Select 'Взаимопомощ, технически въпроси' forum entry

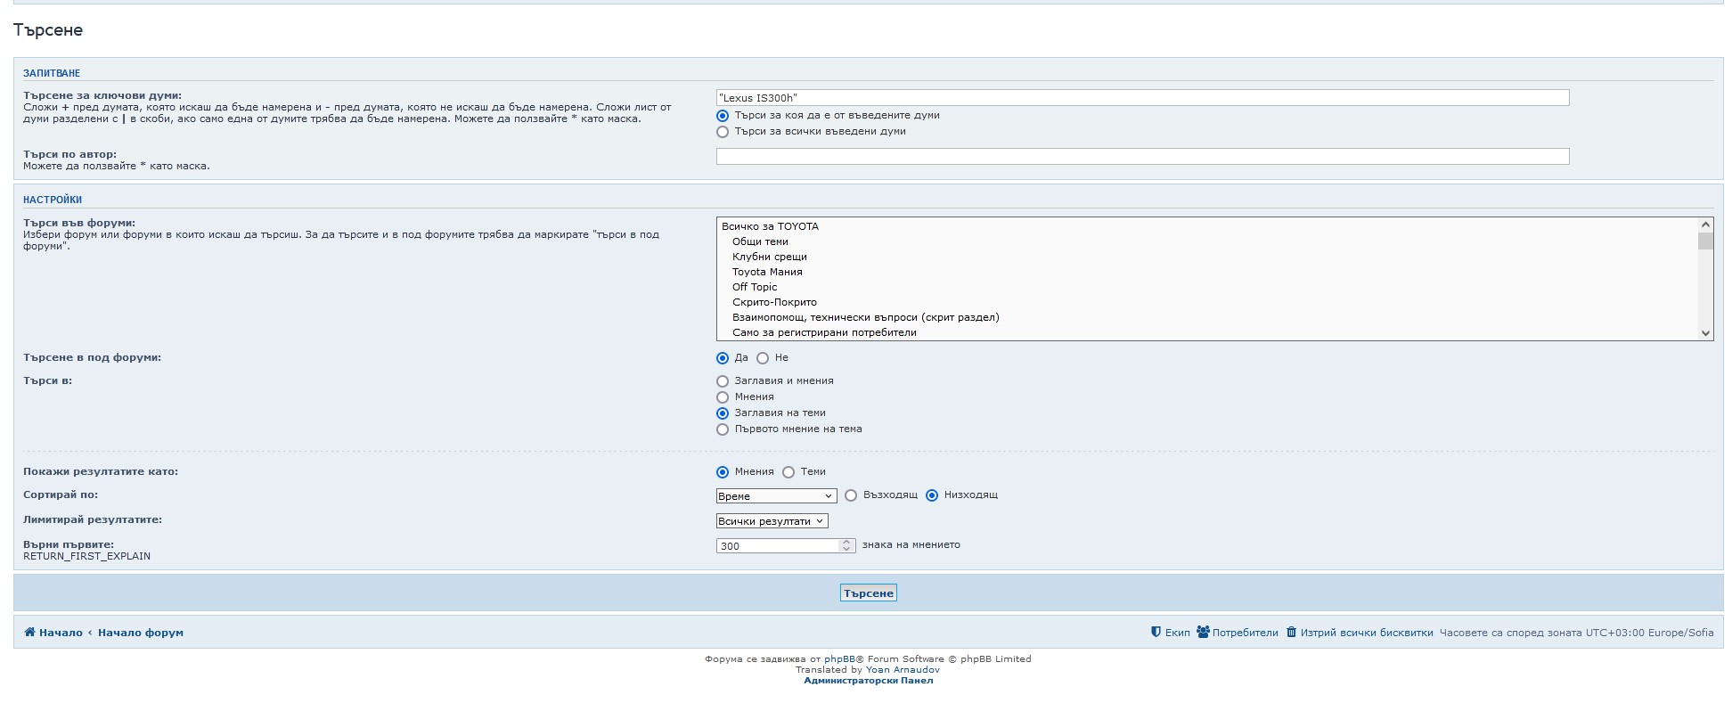pyautogui.click(x=1207, y=317)
